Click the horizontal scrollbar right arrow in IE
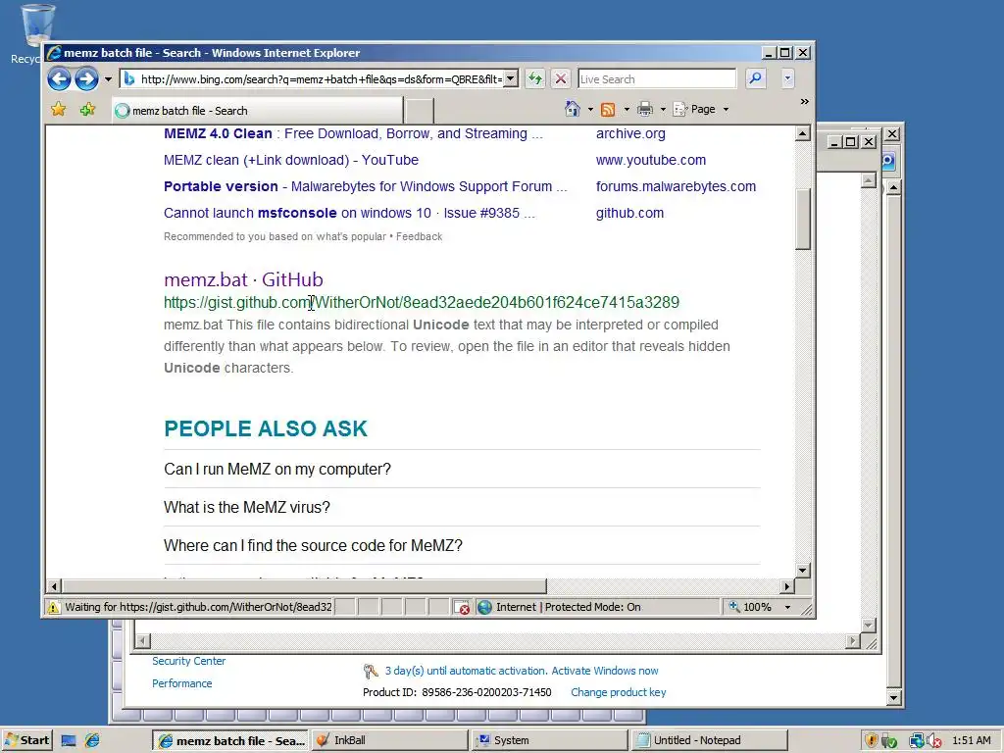The width and height of the screenshot is (1004, 753). pos(787,586)
